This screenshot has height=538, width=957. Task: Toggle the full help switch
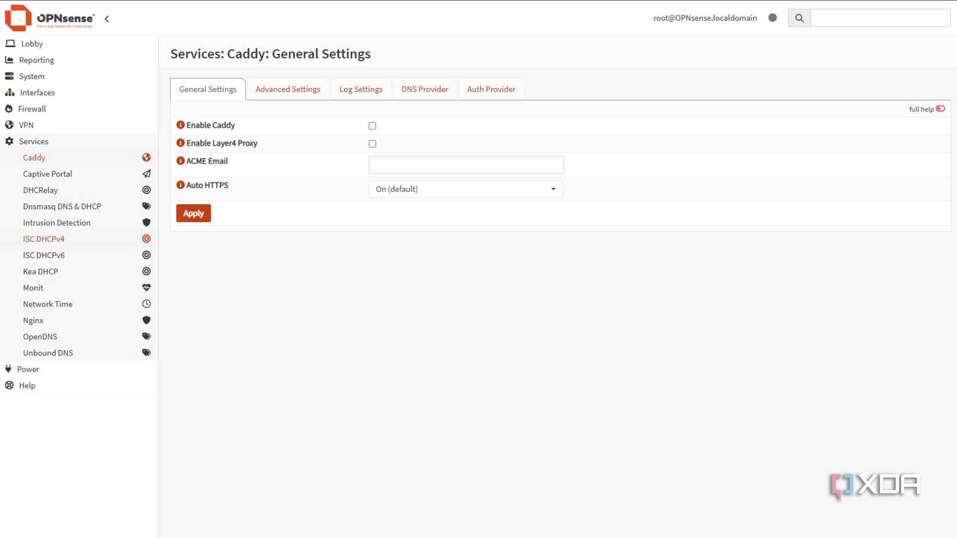(x=940, y=108)
